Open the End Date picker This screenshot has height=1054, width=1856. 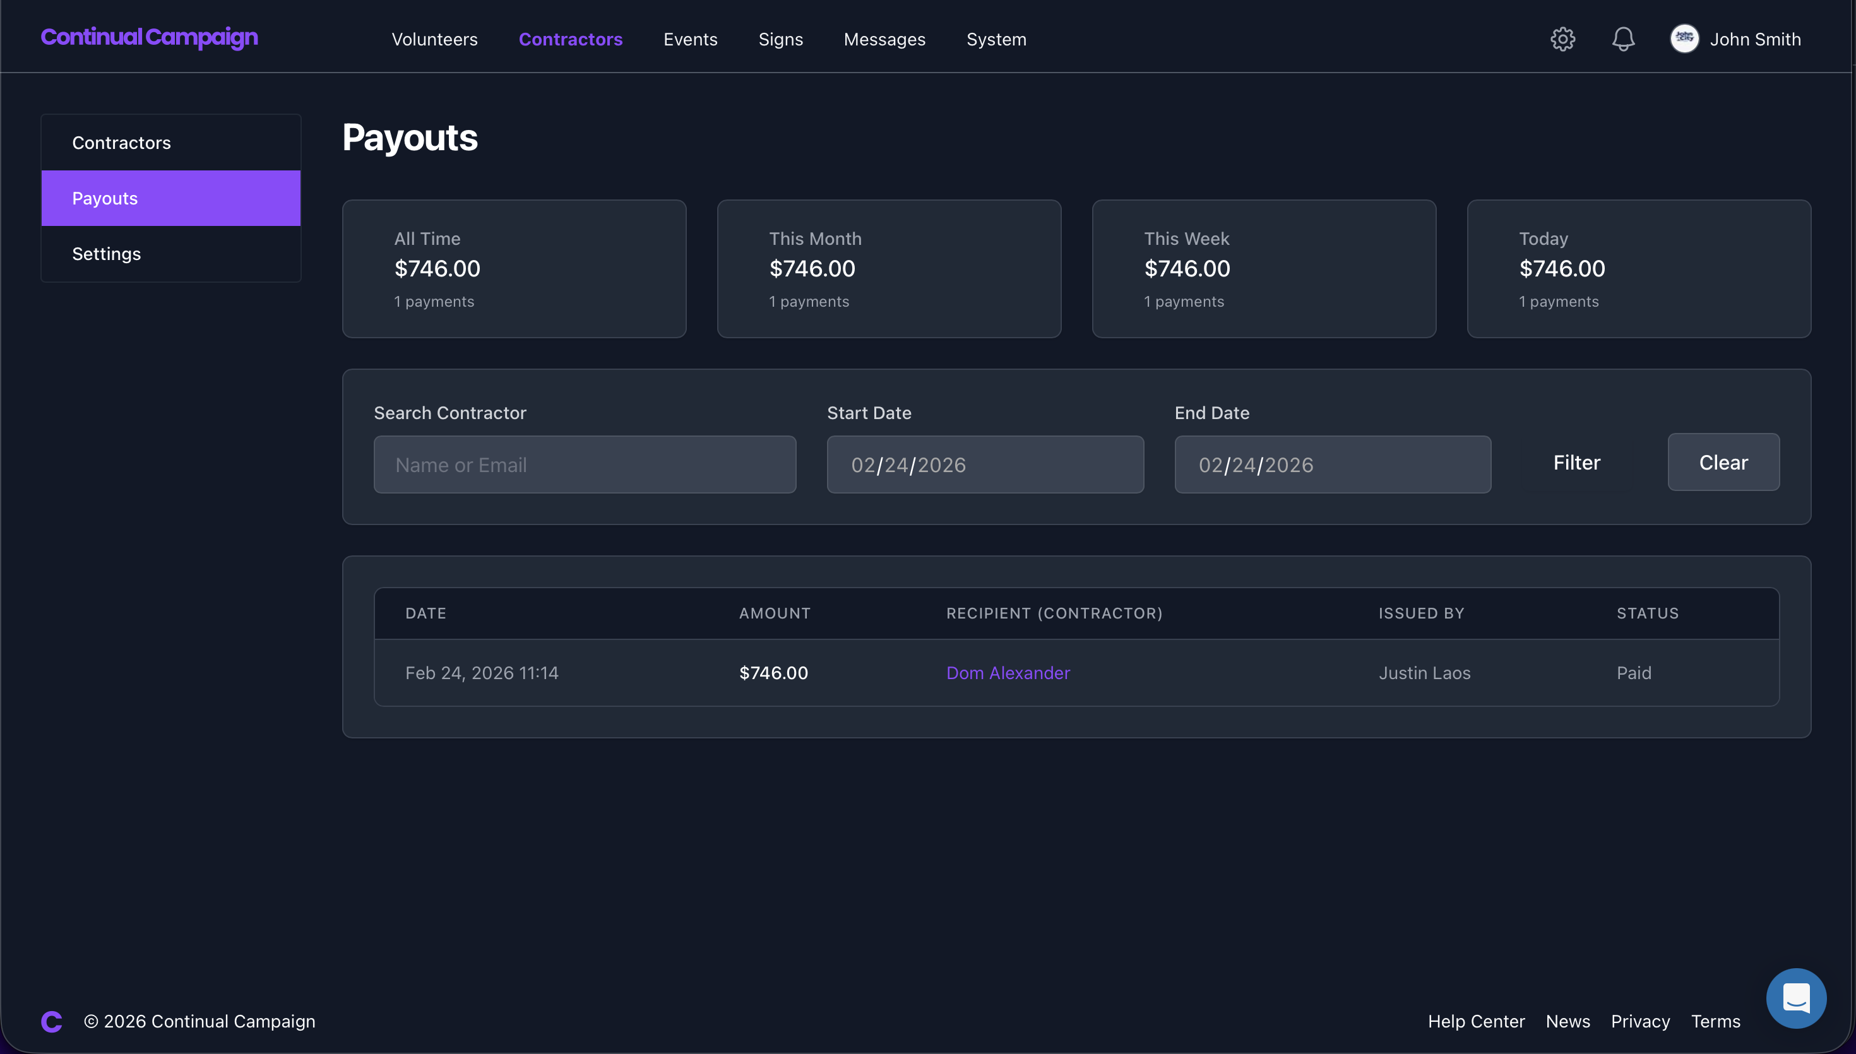[x=1332, y=464]
